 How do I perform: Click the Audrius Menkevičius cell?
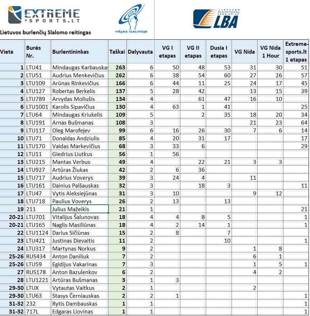[x=79, y=75]
